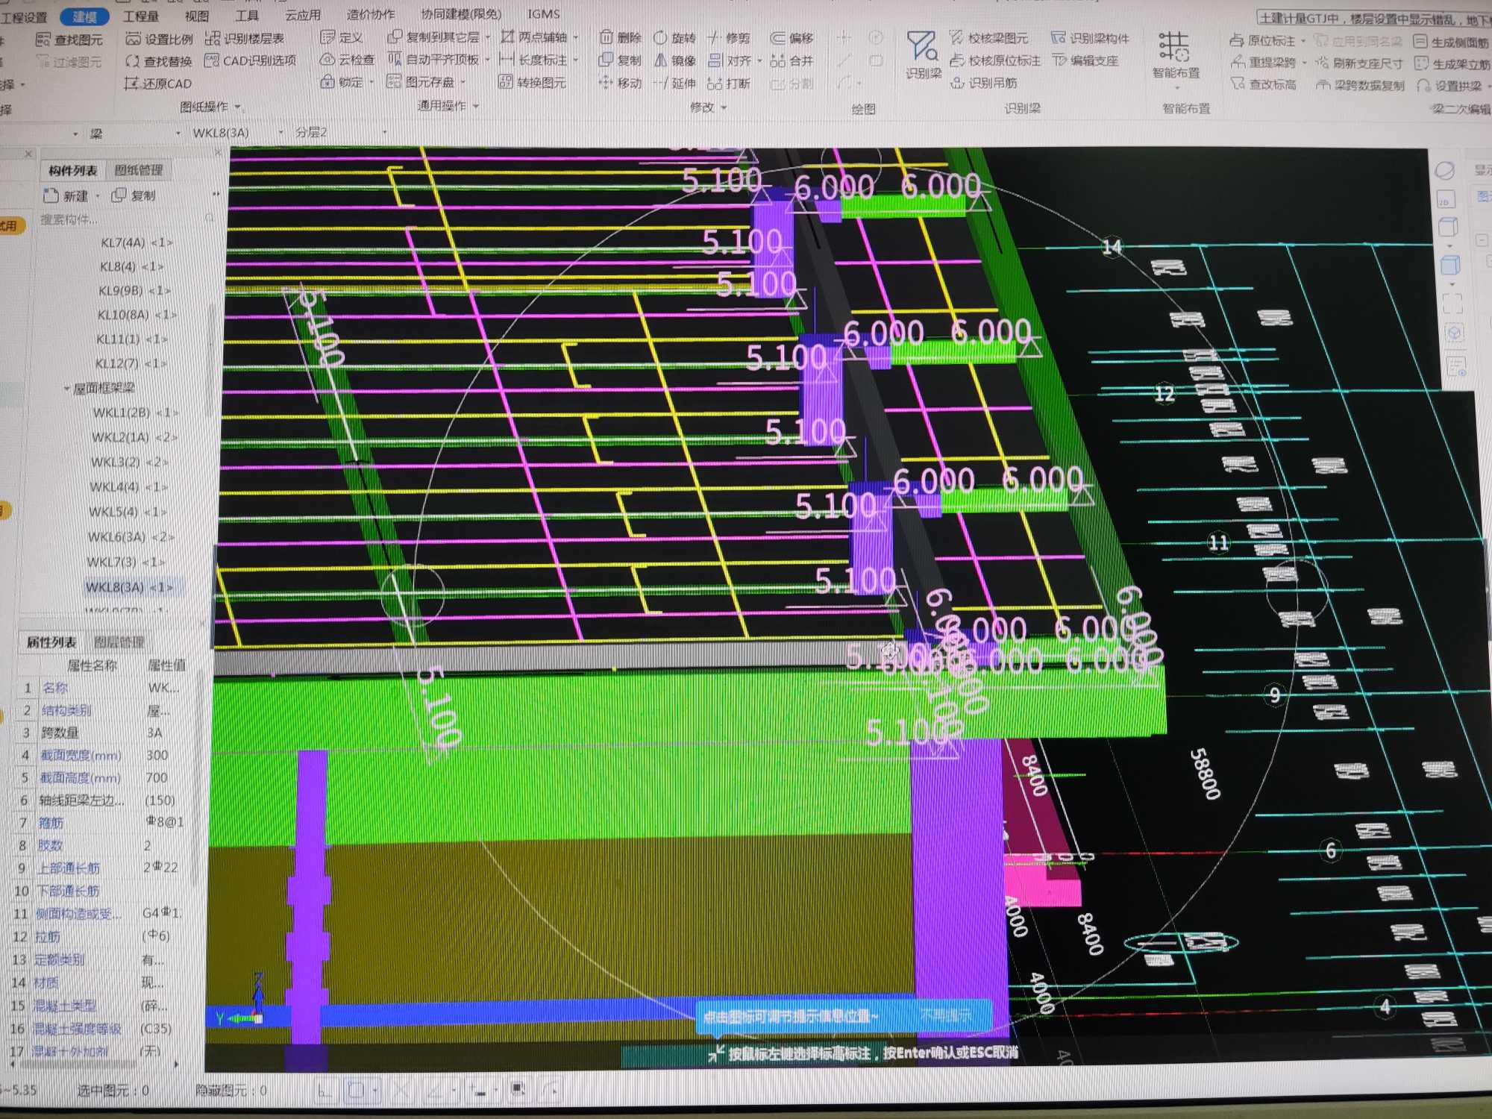Click the 2D view icon in right panel
This screenshot has width=1492, height=1119.
(x=1445, y=200)
